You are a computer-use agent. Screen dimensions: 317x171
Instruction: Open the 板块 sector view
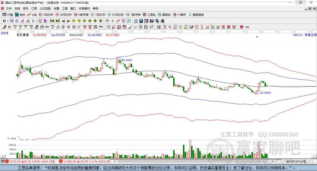click(20, 15)
